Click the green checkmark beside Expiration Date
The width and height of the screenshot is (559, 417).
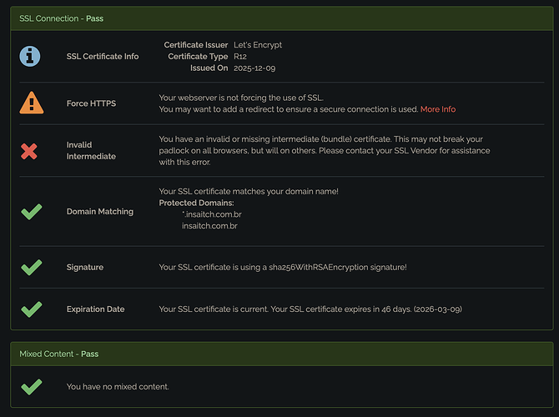coord(31,309)
